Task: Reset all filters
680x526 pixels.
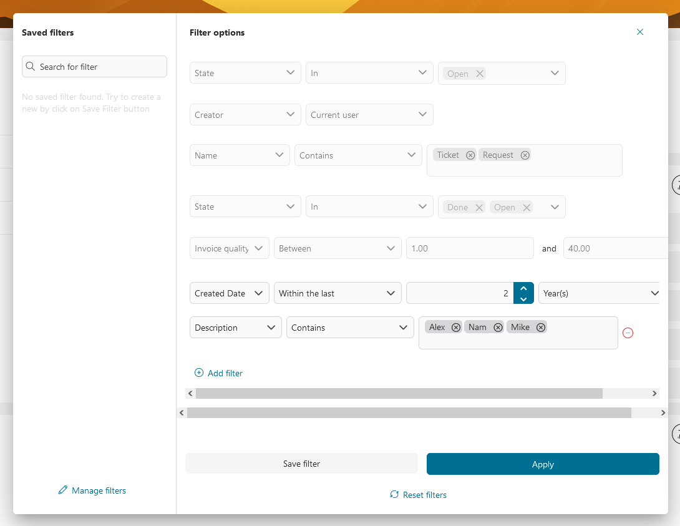Action: click(x=419, y=494)
